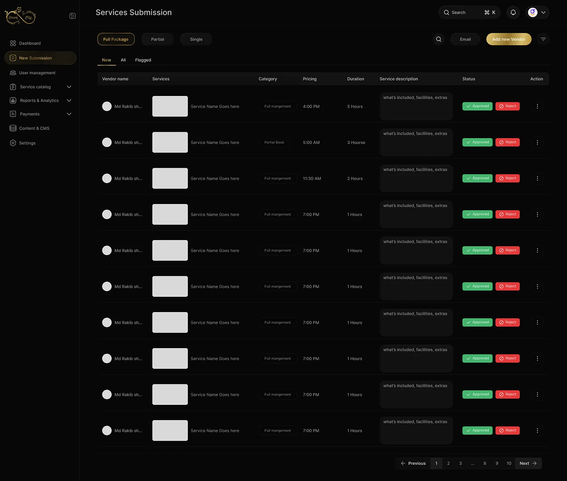Open the filter options icon
This screenshot has height=481, width=567.
pyautogui.click(x=543, y=39)
